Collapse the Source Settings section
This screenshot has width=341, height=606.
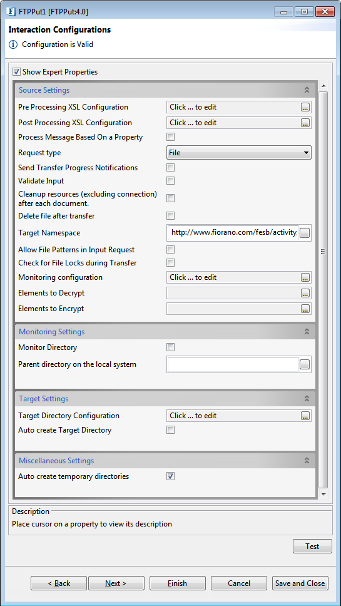(x=307, y=90)
